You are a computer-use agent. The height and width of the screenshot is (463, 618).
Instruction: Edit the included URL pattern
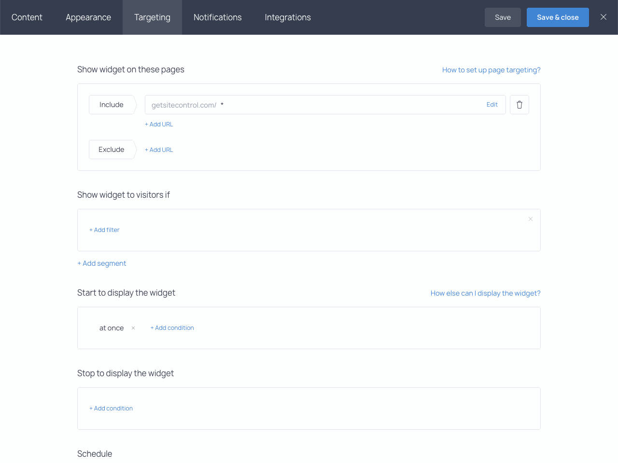click(492, 105)
